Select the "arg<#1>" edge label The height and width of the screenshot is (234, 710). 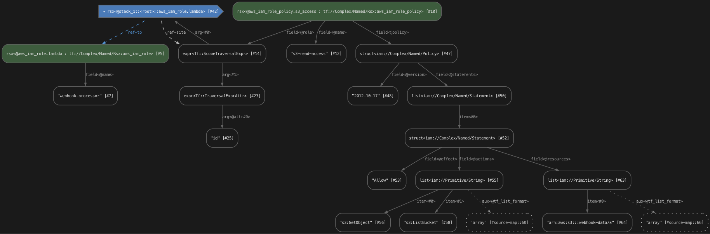pos(230,74)
